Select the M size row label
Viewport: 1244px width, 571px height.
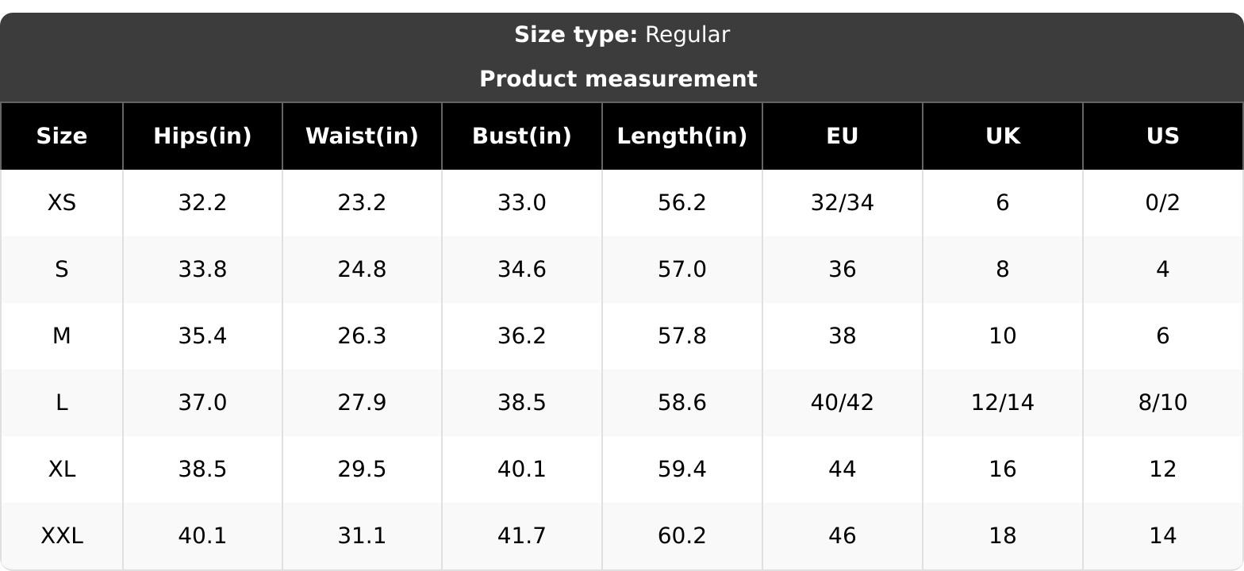click(x=62, y=336)
